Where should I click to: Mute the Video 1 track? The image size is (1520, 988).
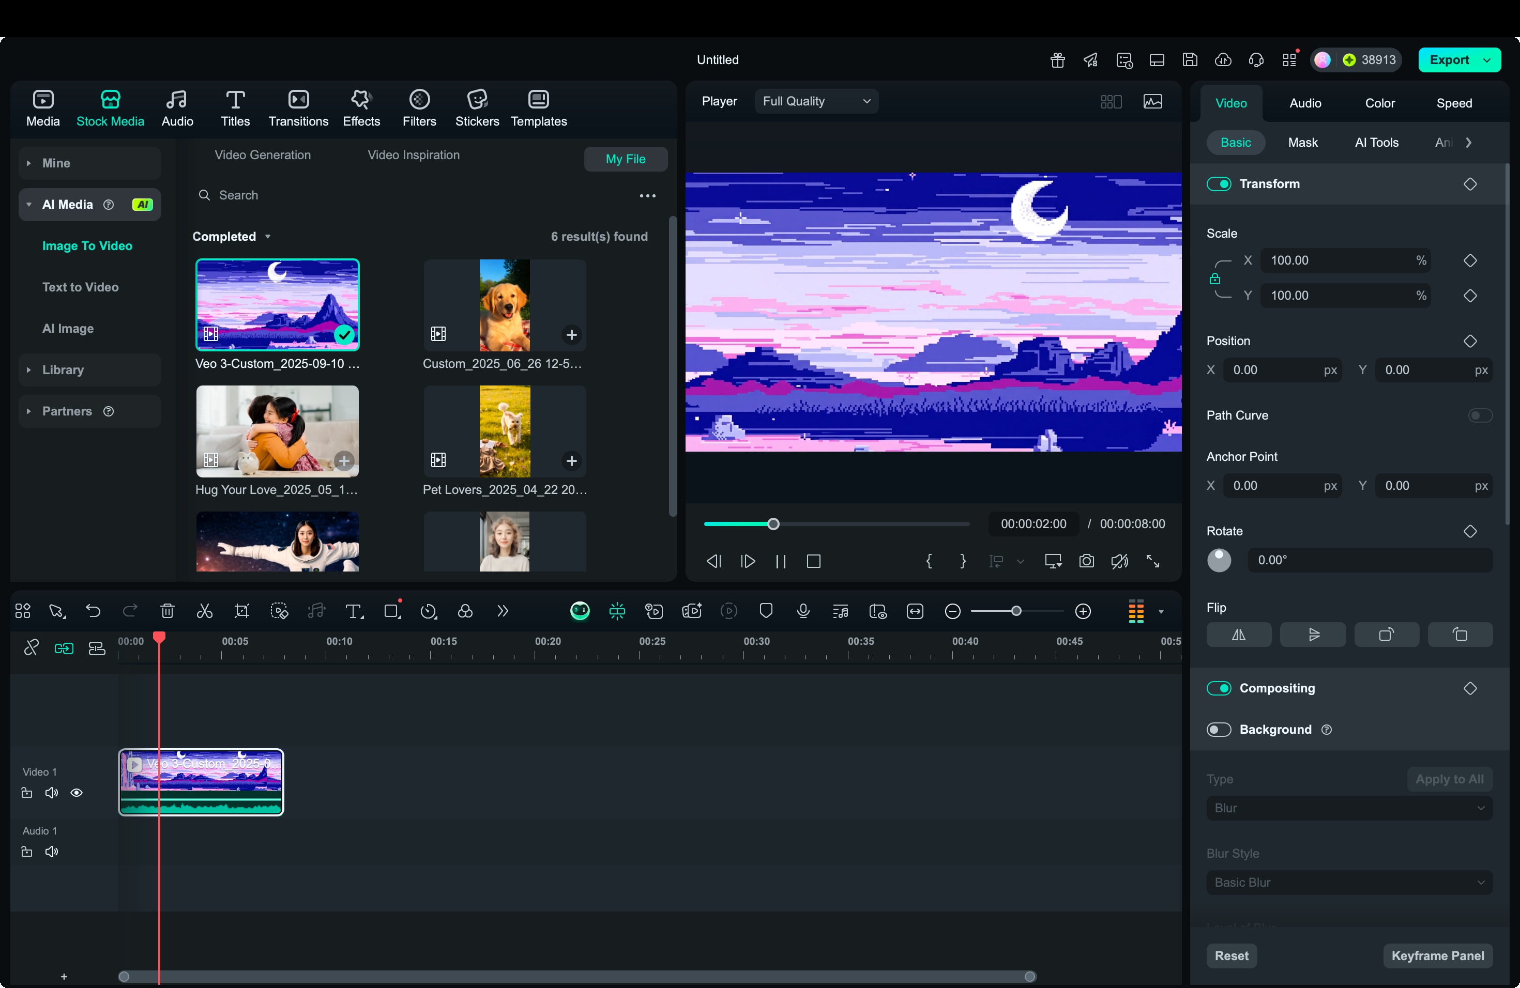(x=52, y=793)
